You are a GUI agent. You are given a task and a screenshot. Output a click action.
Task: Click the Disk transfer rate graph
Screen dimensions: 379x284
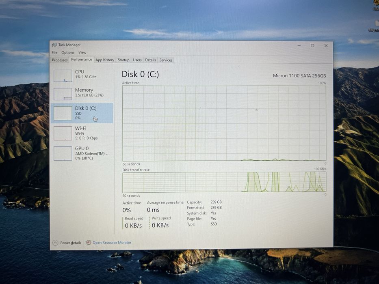point(224,182)
